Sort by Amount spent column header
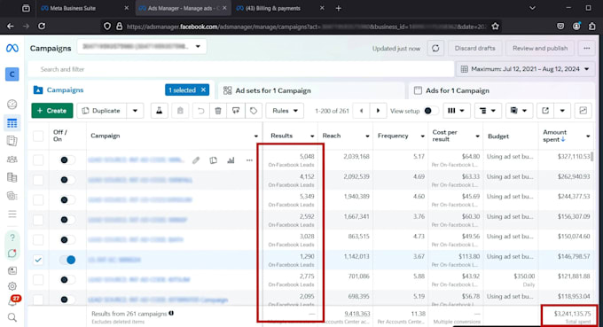 [x=553, y=136]
